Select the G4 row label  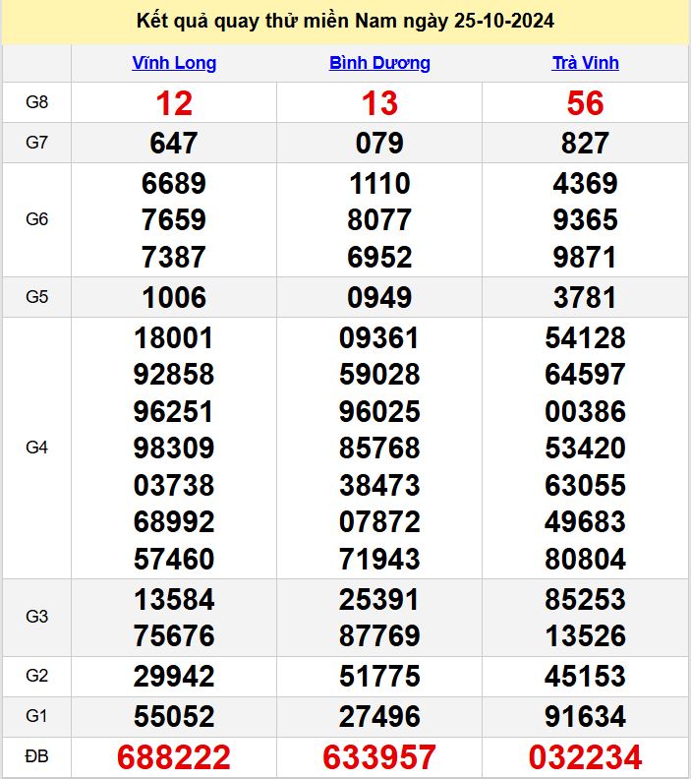(36, 448)
